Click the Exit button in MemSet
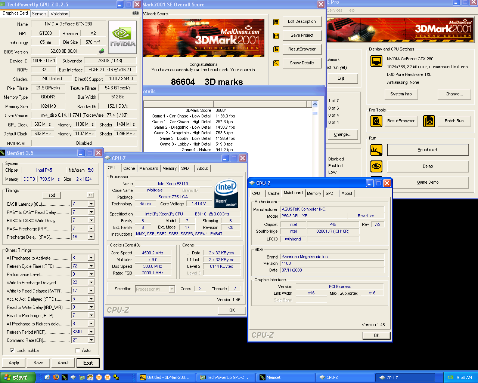 [88, 363]
